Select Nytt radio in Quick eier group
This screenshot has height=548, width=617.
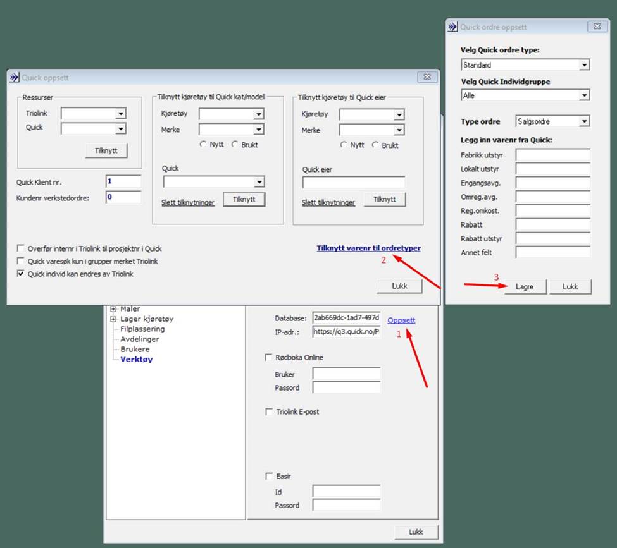344,145
